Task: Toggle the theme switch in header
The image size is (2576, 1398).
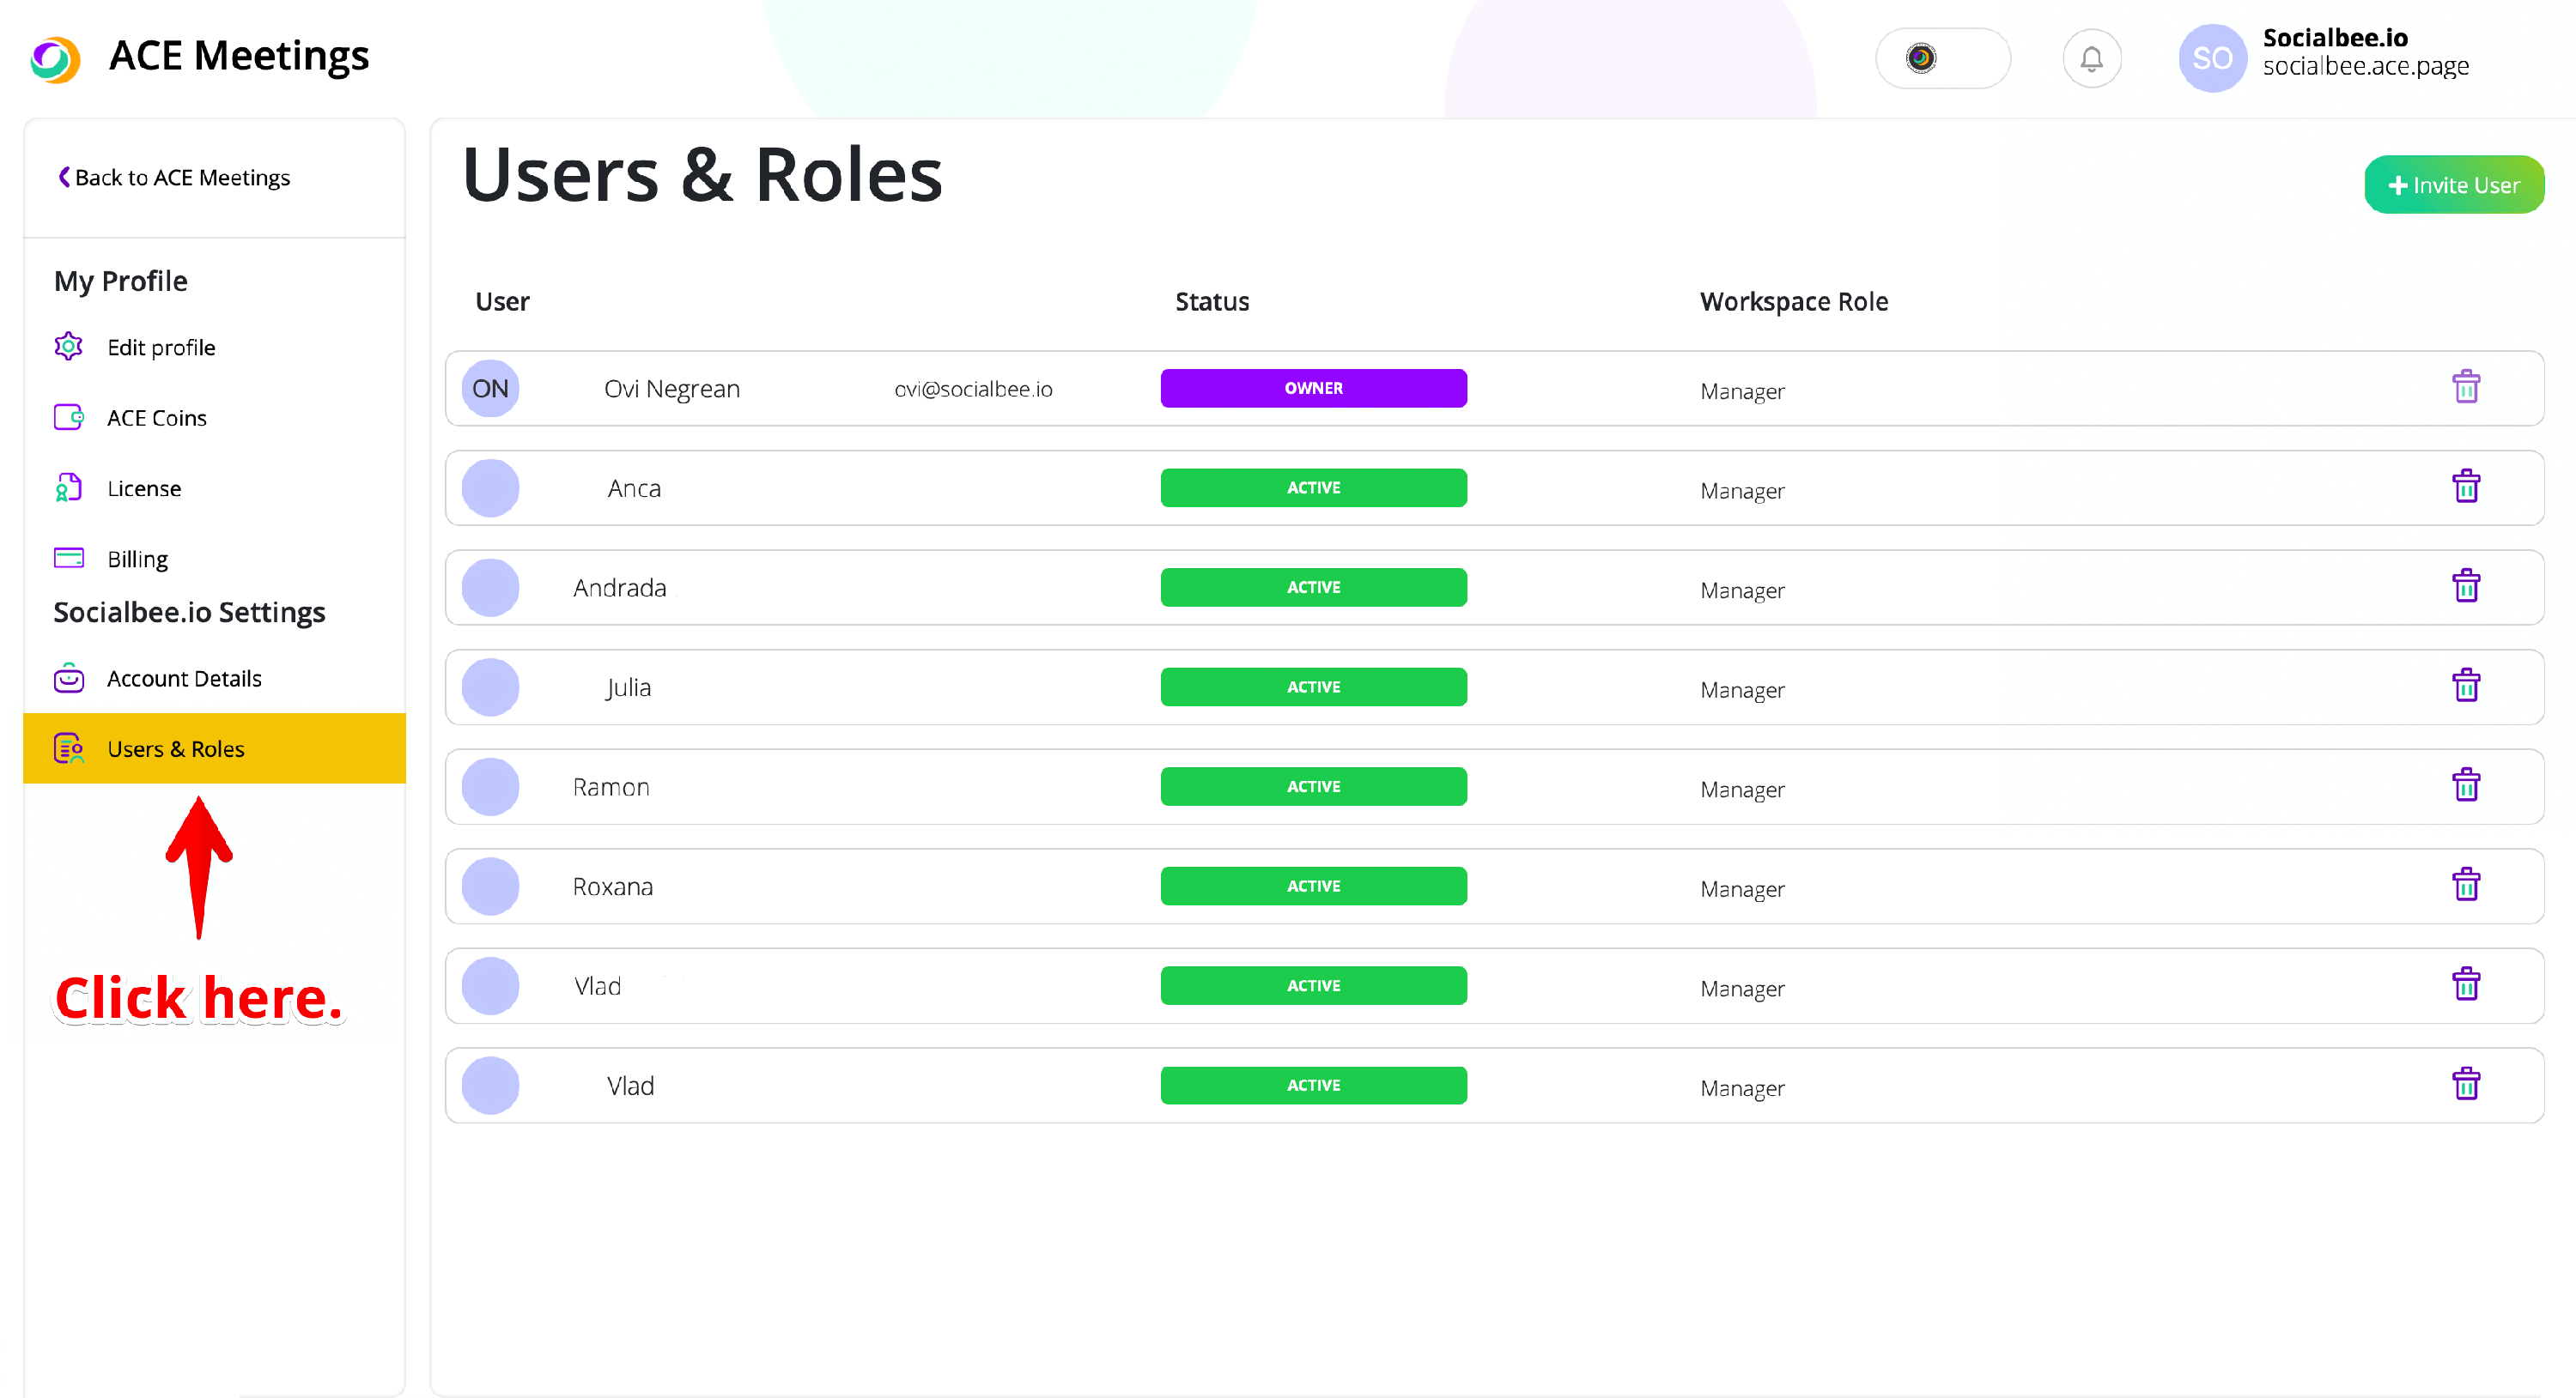Action: click(1942, 59)
